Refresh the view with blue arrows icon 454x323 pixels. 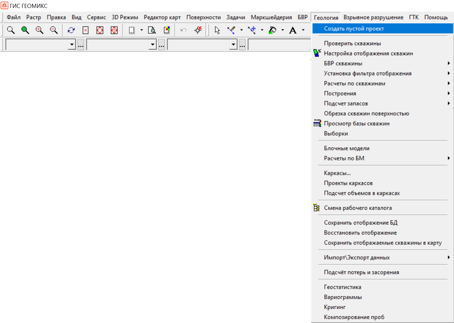pyautogui.click(x=71, y=30)
